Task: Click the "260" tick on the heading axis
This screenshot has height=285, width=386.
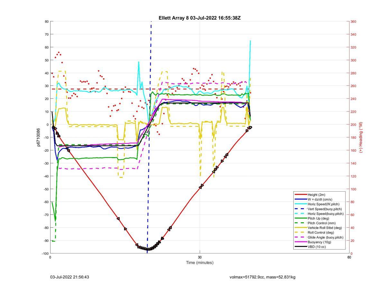Action: pyautogui.click(x=353, y=86)
